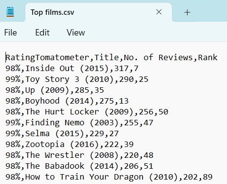Click the Toy Story 3 (2010) line

pos(77,79)
